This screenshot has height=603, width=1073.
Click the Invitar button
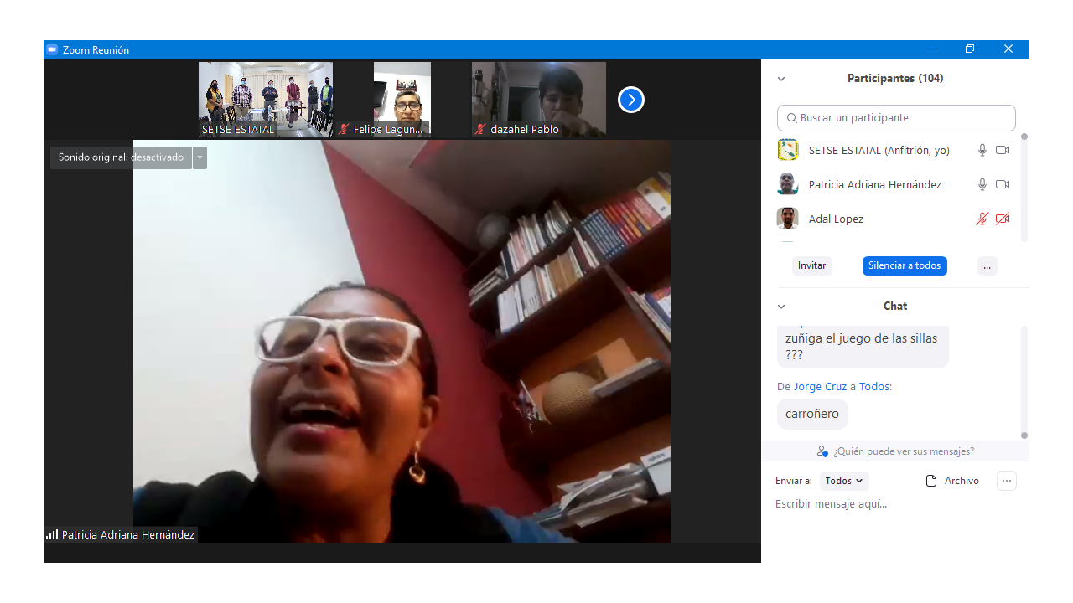coord(812,265)
